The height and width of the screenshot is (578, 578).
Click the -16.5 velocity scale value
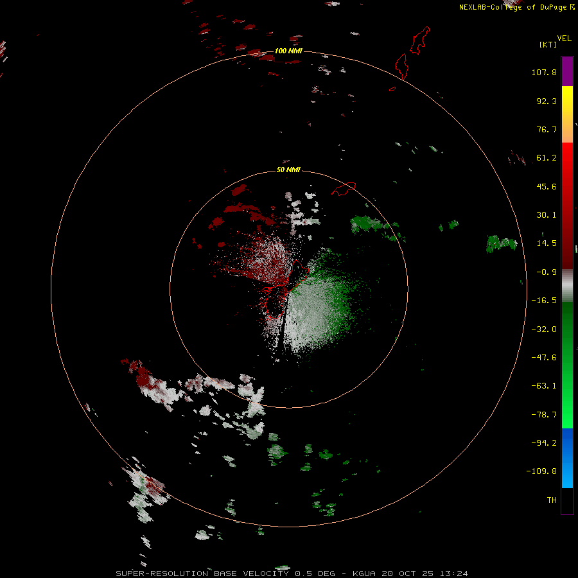click(544, 301)
